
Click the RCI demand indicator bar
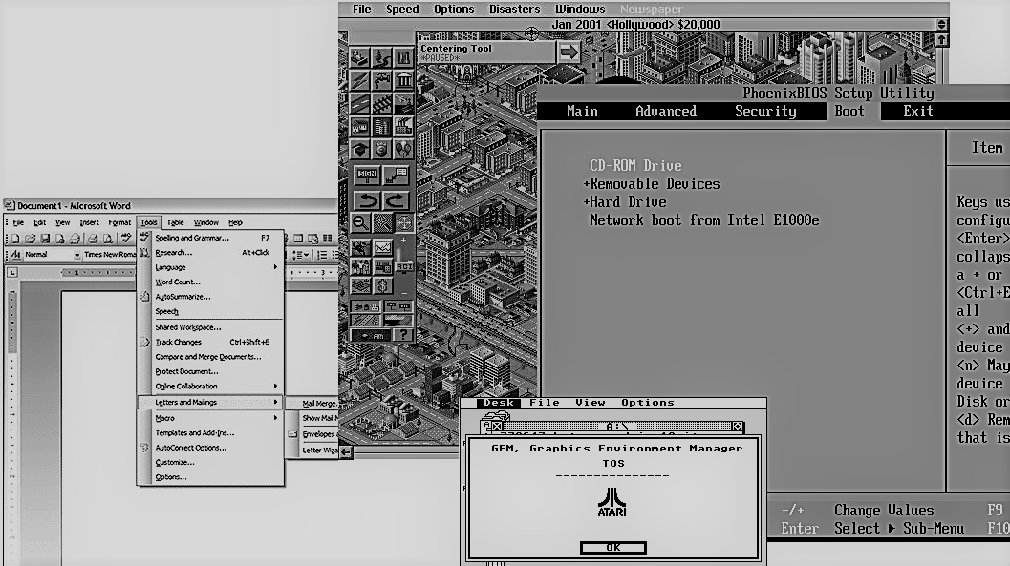pyautogui.click(x=404, y=267)
